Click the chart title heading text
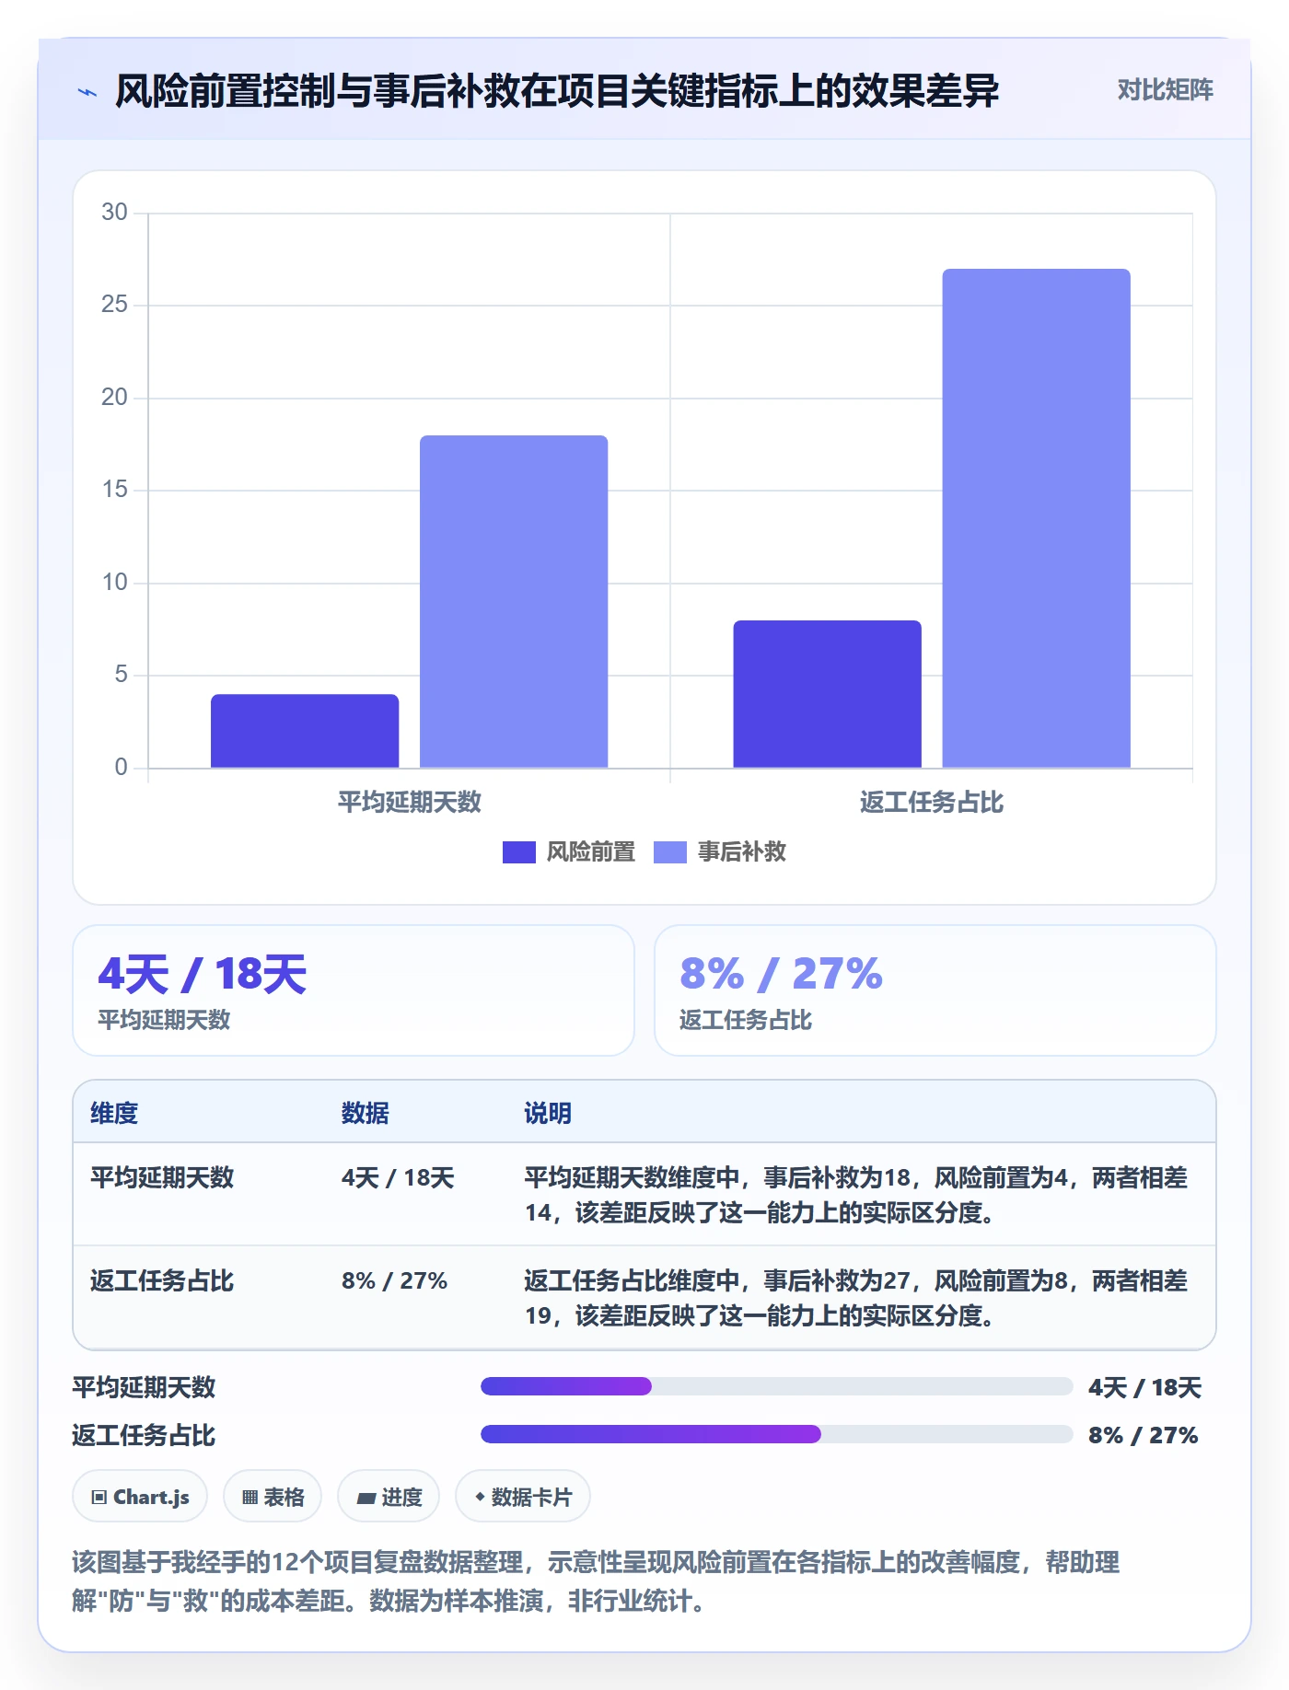 coord(556,91)
